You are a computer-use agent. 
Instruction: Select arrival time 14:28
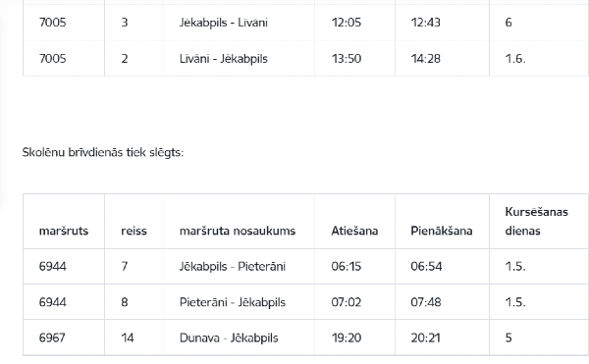click(425, 59)
